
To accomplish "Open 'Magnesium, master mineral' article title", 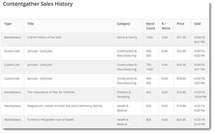I will point(65,106).
